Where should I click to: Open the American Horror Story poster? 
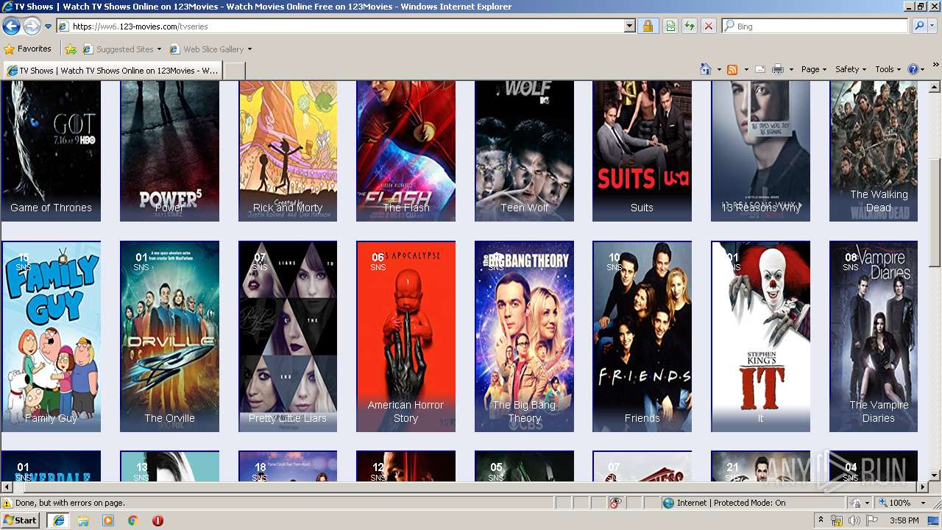406,336
